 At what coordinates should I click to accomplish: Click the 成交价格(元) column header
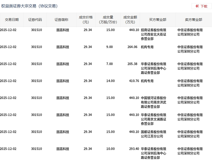point(86,20)
